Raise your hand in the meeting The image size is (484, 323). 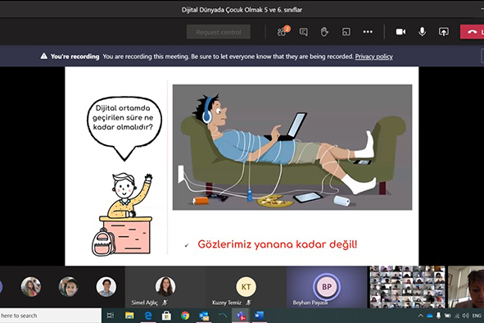click(x=324, y=31)
